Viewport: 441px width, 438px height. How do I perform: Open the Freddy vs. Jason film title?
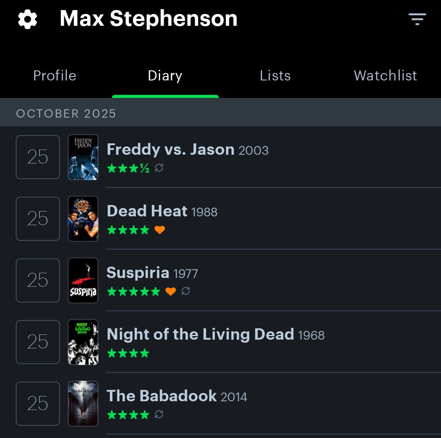[x=171, y=150]
